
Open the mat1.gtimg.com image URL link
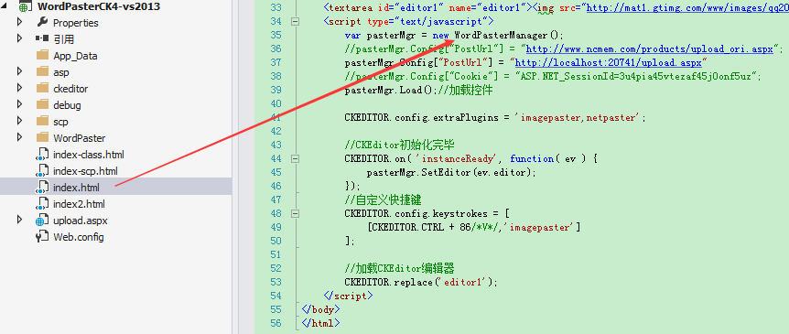[x=687, y=8]
